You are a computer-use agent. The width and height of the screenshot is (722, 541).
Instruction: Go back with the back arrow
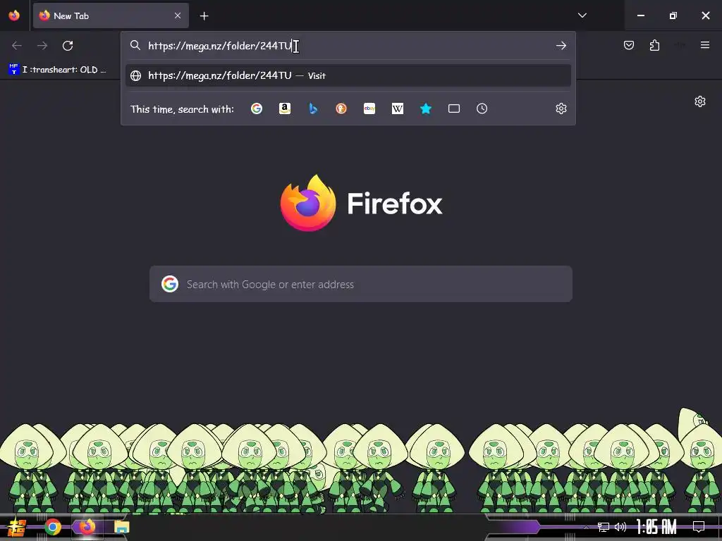click(17, 46)
